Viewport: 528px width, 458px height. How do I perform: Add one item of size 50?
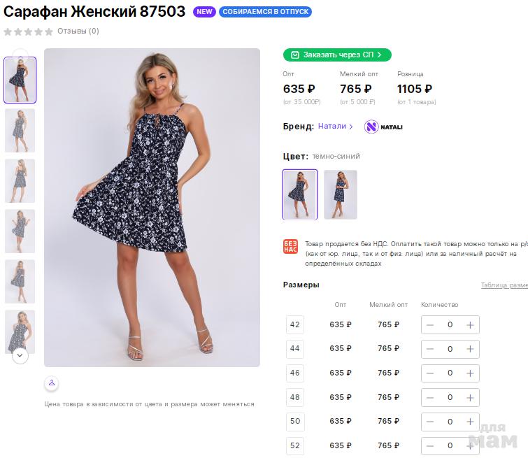[470, 422]
